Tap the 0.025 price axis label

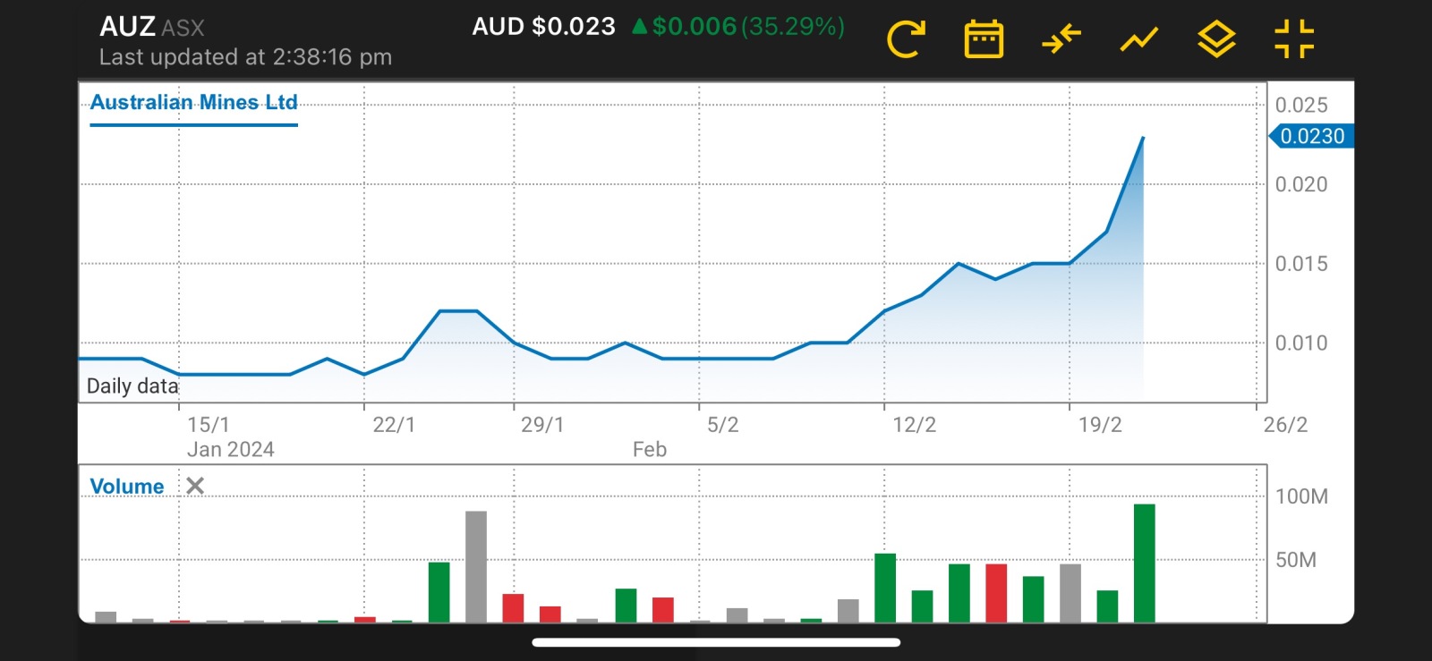1301,106
